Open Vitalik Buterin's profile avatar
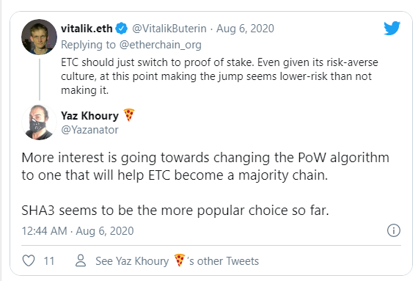The image size is (418, 281). click(39, 37)
